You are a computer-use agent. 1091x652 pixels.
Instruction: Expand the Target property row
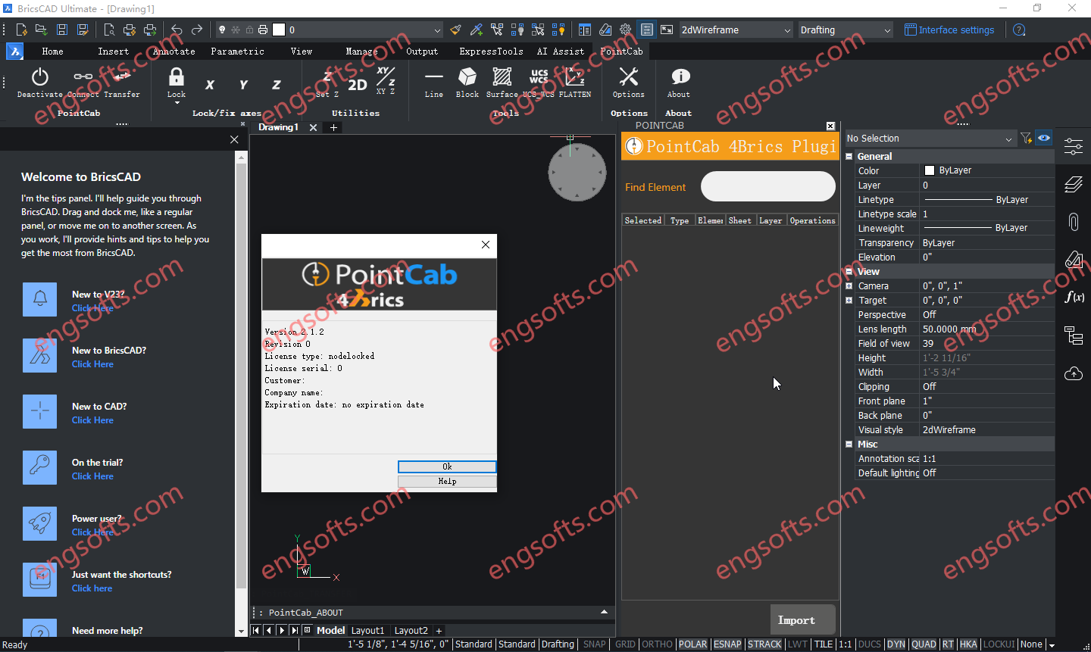coord(849,301)
